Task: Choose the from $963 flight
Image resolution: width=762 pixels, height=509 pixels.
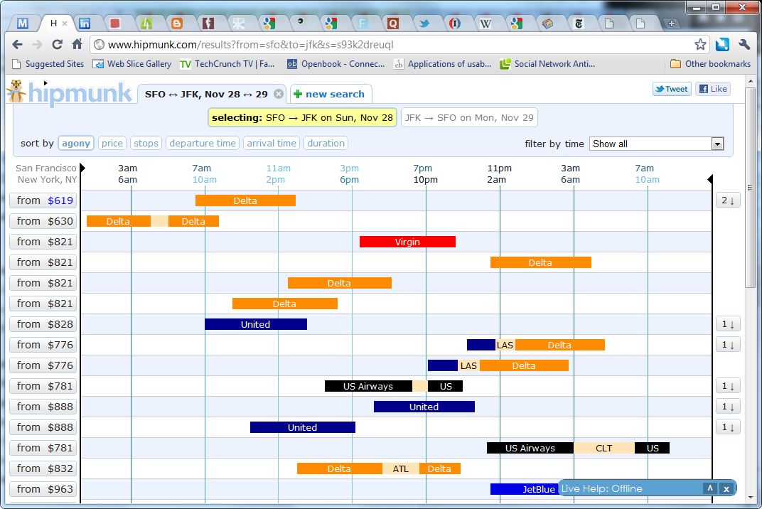Action: [43, 489]
